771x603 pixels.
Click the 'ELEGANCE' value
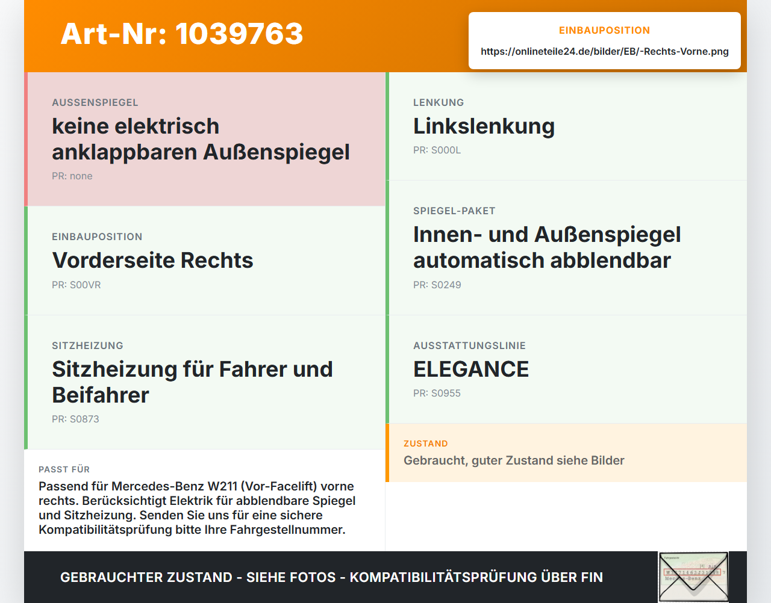point(471,369)
